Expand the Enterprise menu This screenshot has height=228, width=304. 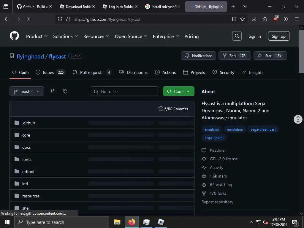pyautogui.click(x=166, y=36)
